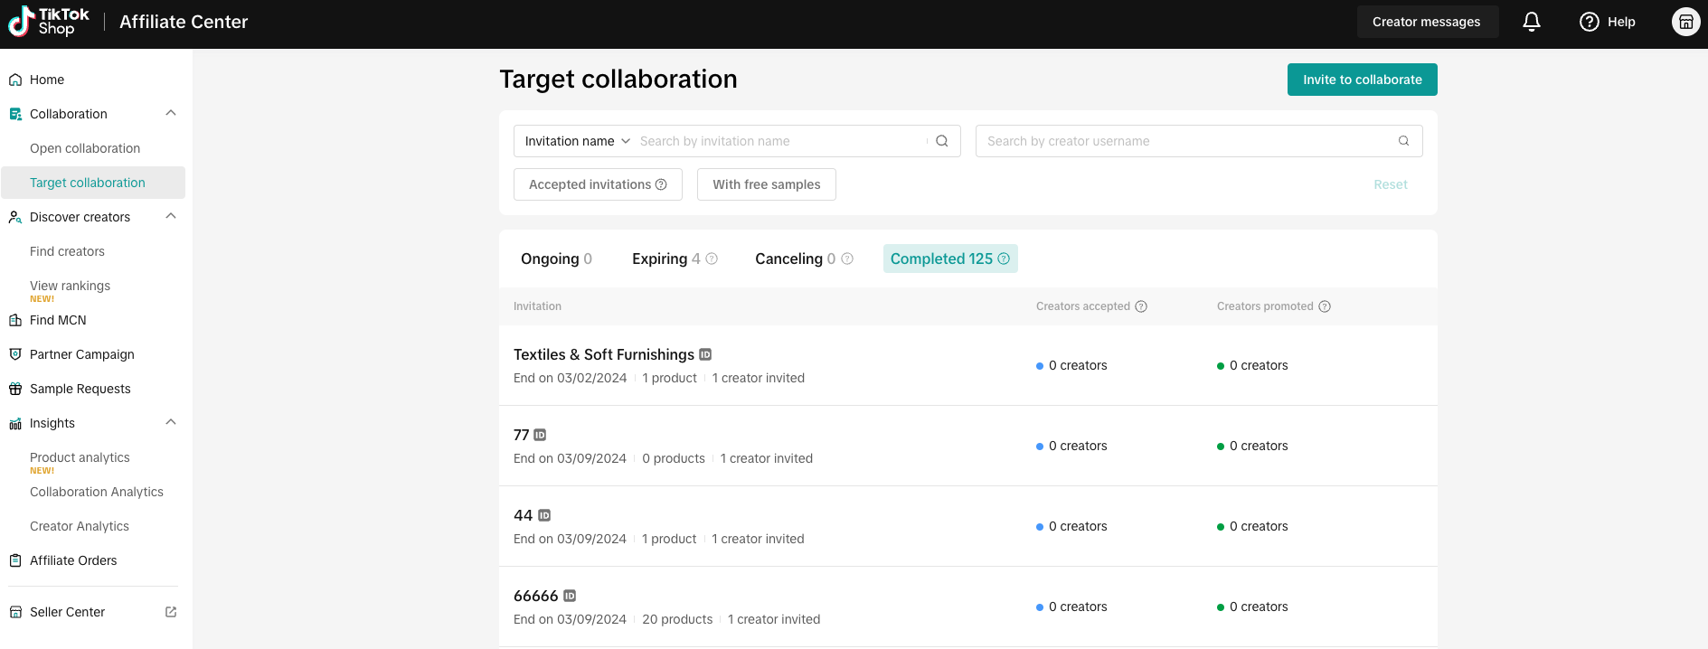This screenshot has height=649, width=1708.
Task: Click the Home house icon
Action: coord(15,80)
